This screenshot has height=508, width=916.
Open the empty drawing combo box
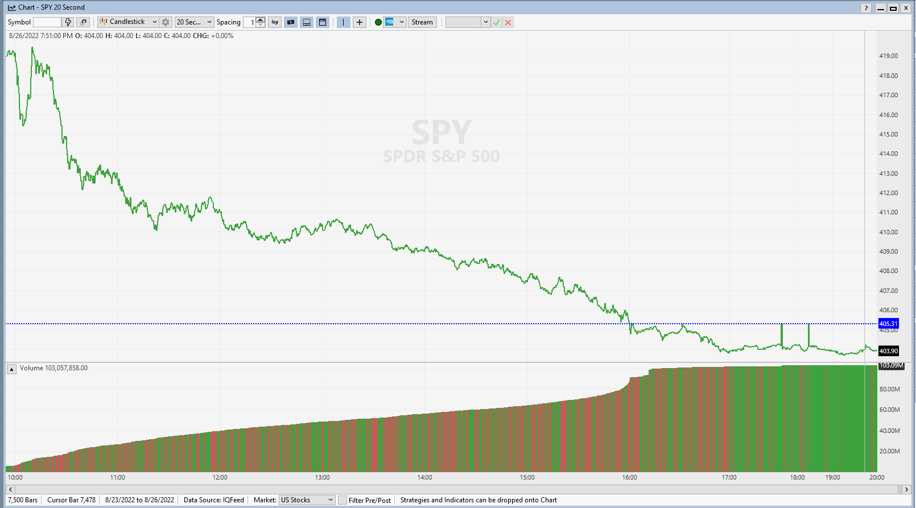(x=468, y=22)
